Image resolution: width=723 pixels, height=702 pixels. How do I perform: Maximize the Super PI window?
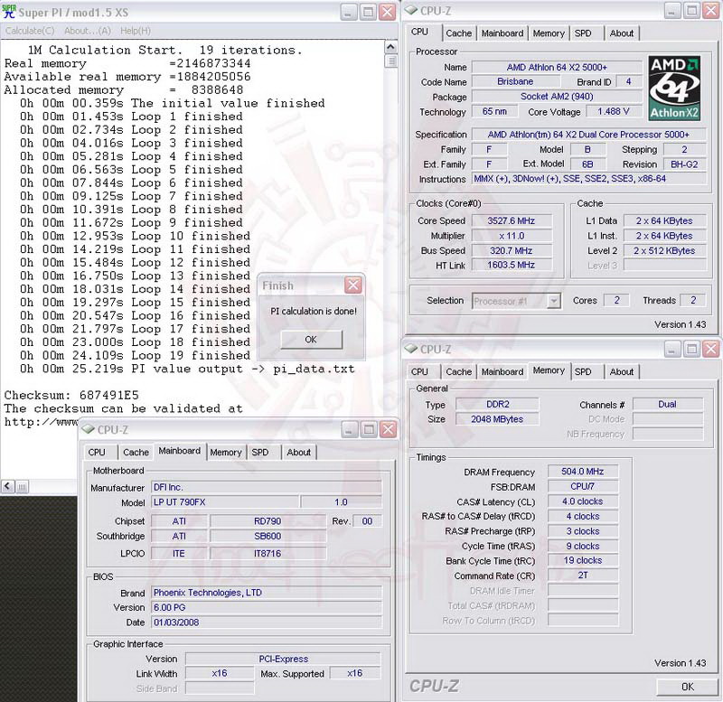pos(368,12)
